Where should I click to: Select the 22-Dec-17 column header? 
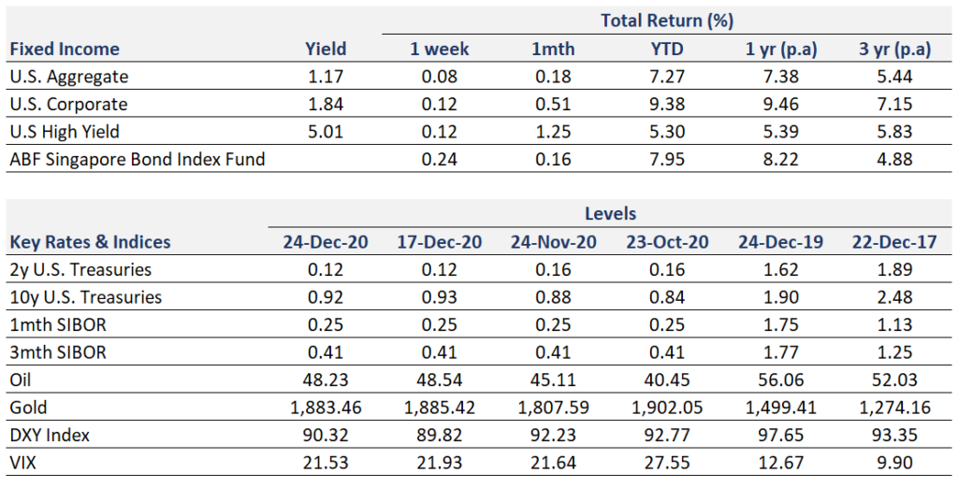pos(894,242)
